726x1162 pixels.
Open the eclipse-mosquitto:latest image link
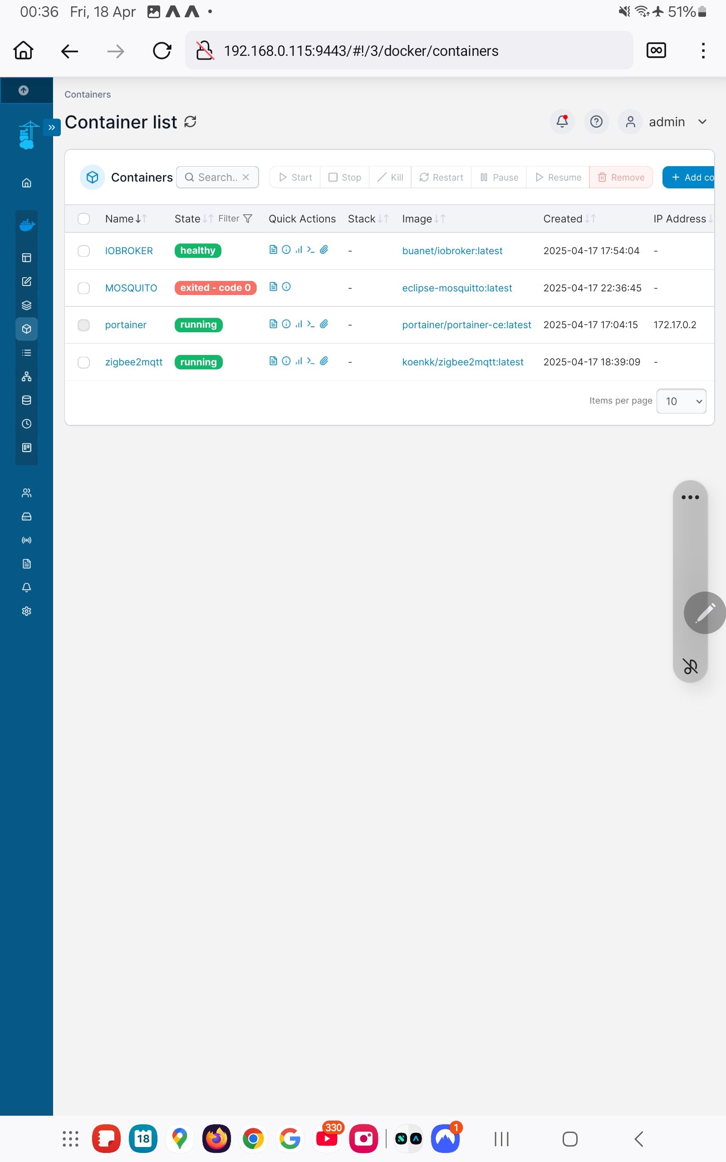[457, 288]
